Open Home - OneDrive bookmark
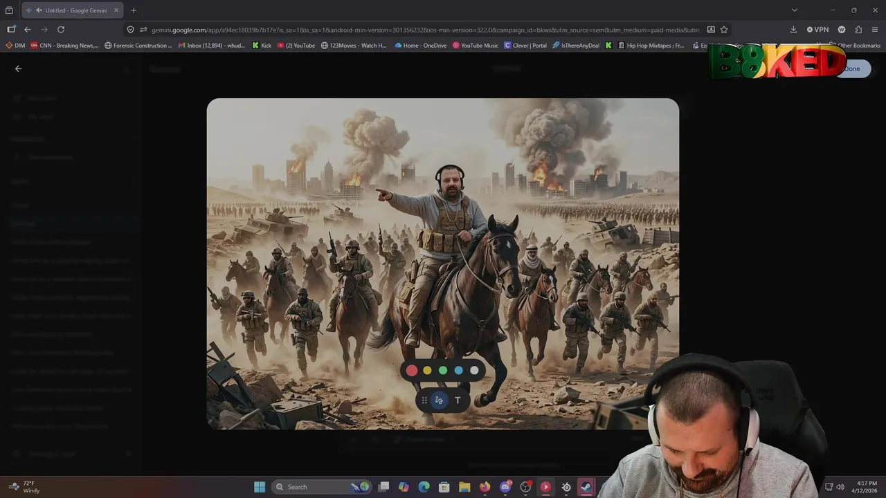 421,46
